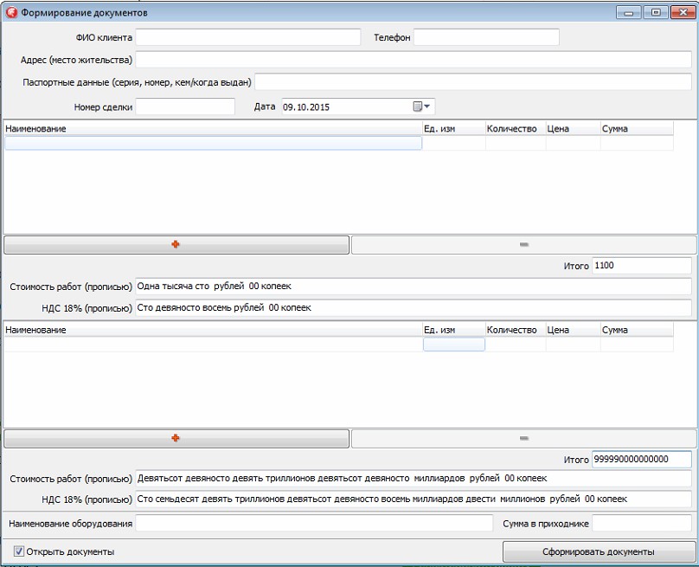Click the Наименование column header in the lower table
Screen dimensions: 699x567
(x=213, y=330)
